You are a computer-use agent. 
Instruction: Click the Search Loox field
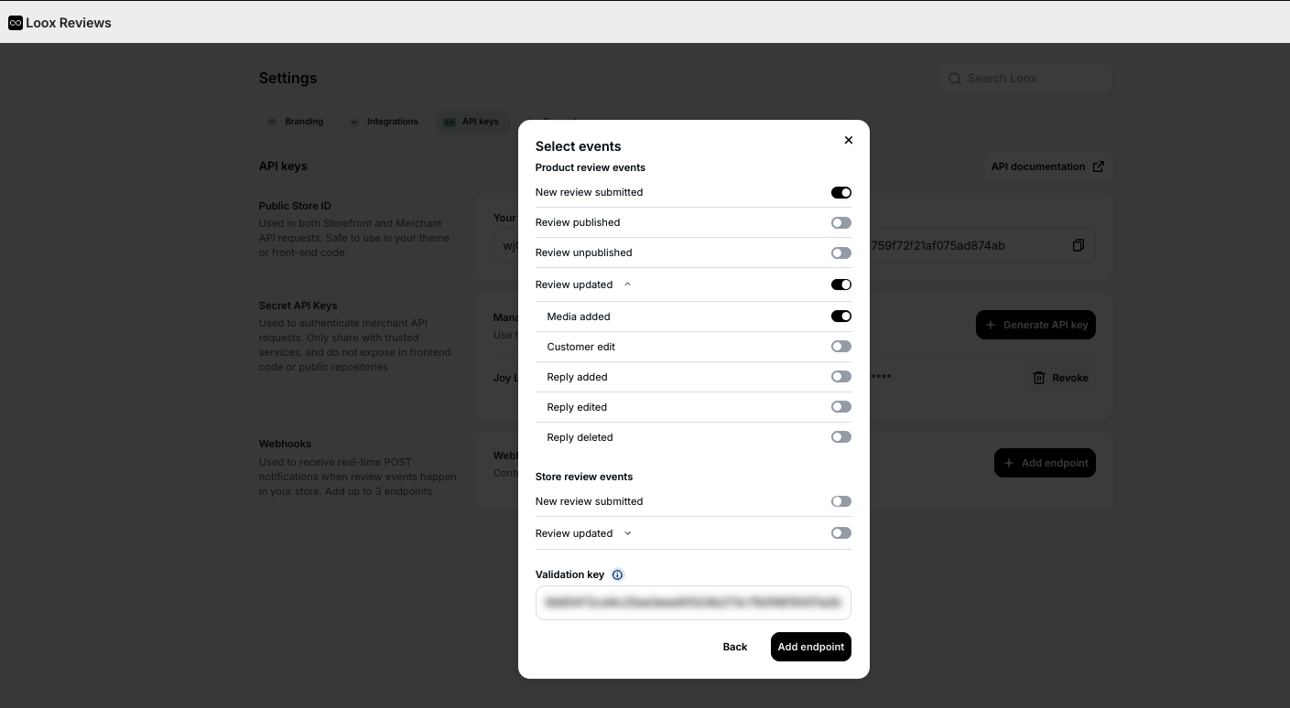[x=1025, y=79]
